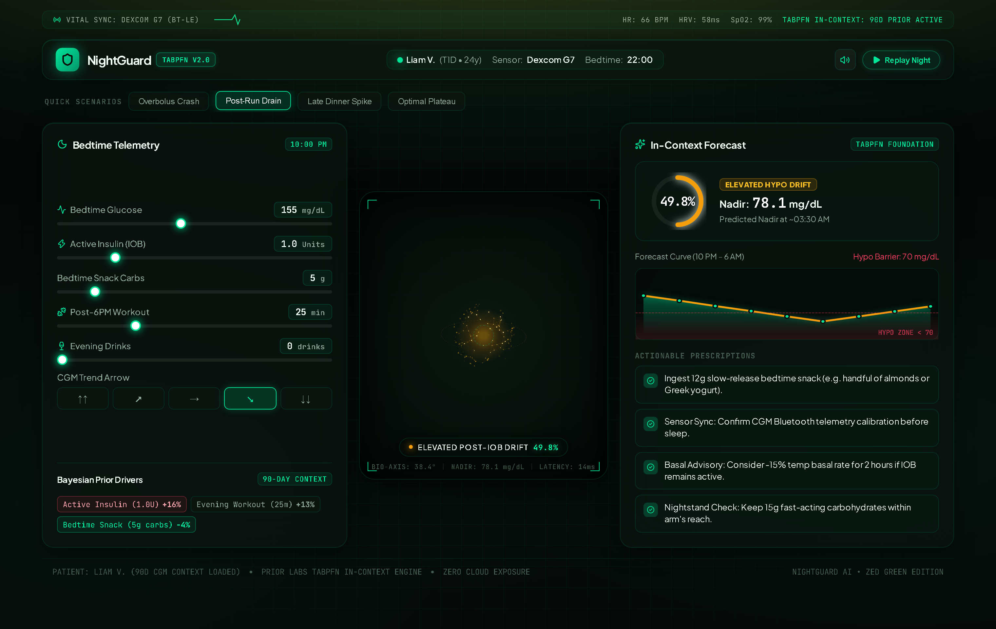The height and width of the screenshot is (629, 996).
Task: Click the NightGuard shield logo icon
Action: click(x=67, y=60)
